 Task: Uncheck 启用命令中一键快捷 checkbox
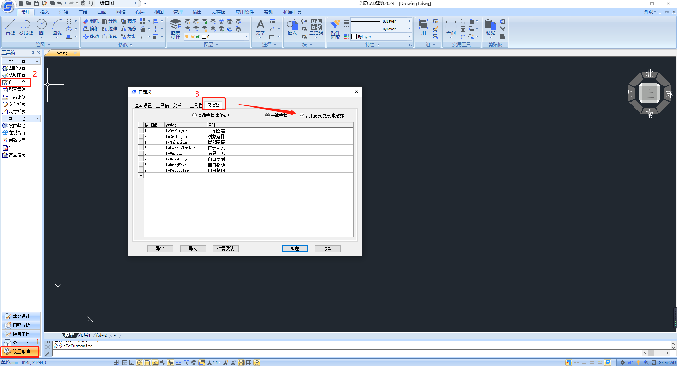coord(302,115)
